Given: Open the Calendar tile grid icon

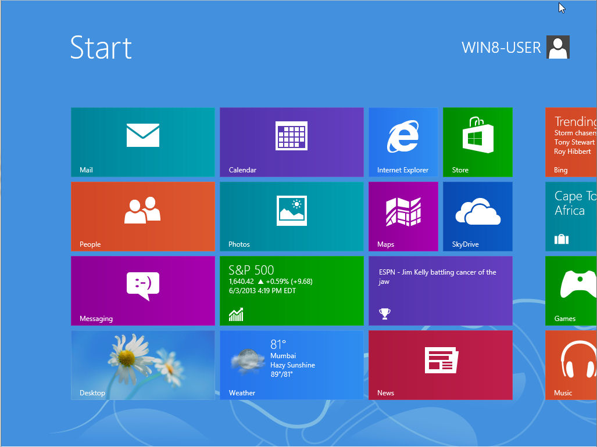Looking at the screenshot, I should pyautogui.click(x=291, y=136).
